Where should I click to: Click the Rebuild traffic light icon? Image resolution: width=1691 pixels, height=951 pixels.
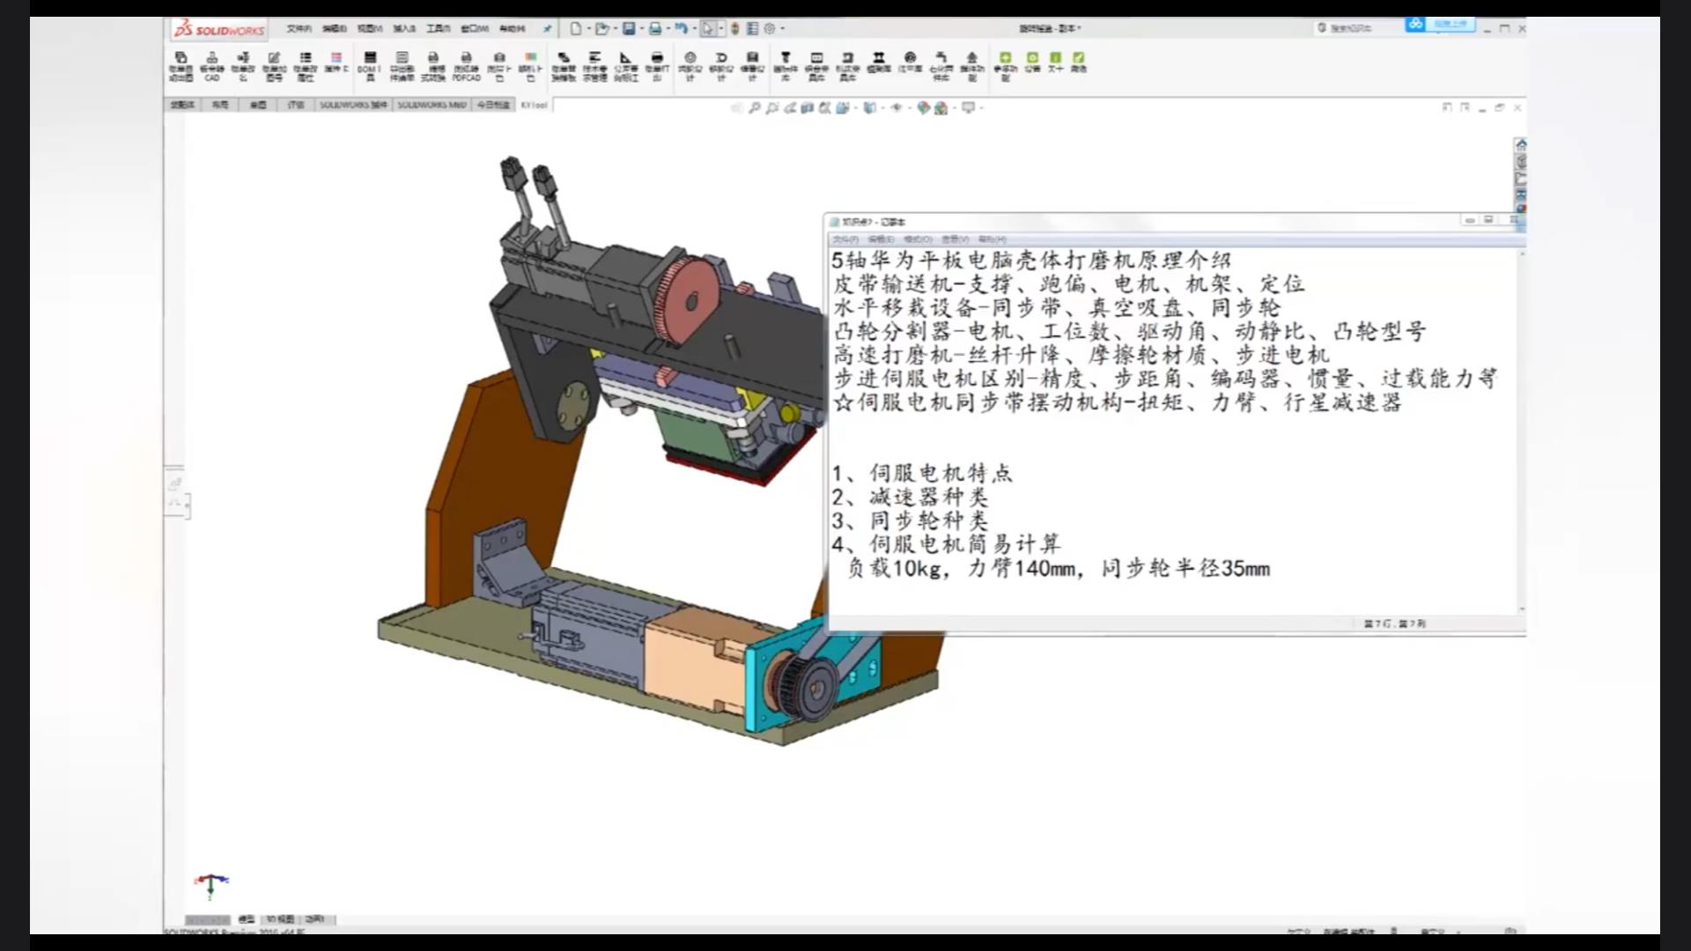735,28
